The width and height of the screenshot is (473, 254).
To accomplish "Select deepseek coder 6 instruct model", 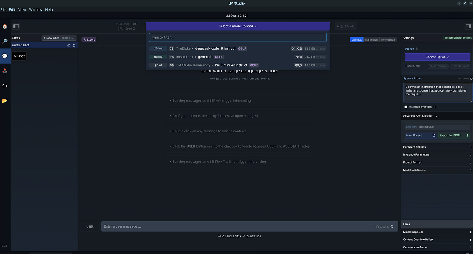I will tap(238, 48).
